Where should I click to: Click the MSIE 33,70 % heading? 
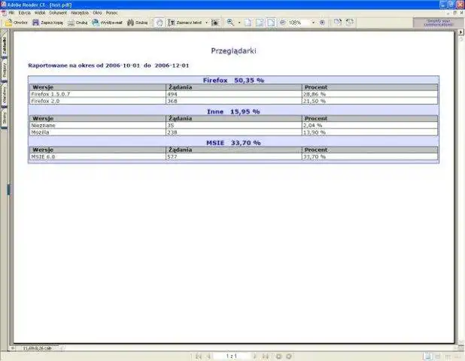233,143
